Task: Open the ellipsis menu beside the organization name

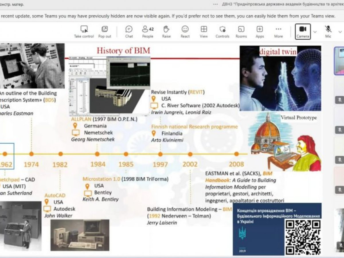Action: (x=216, y=4)
